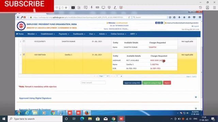Go to Home in the EPFO menu
Image resolution: width=218 pixels, height=122 pixels.
(x=20, y=34)
